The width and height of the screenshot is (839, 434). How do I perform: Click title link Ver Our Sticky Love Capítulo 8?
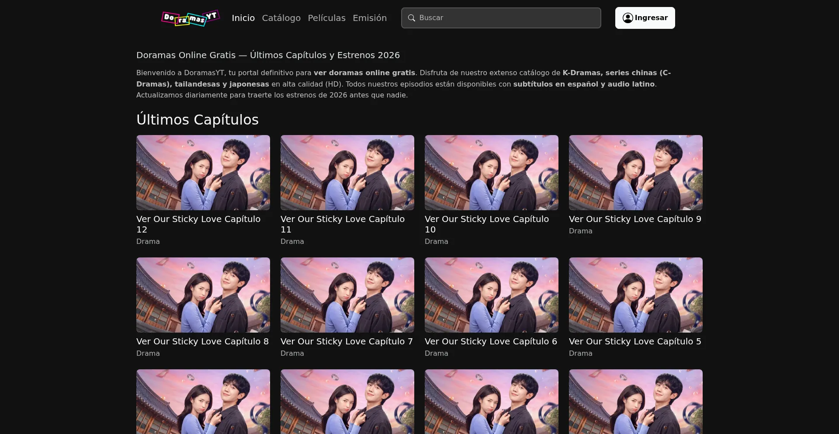point(202,341)
